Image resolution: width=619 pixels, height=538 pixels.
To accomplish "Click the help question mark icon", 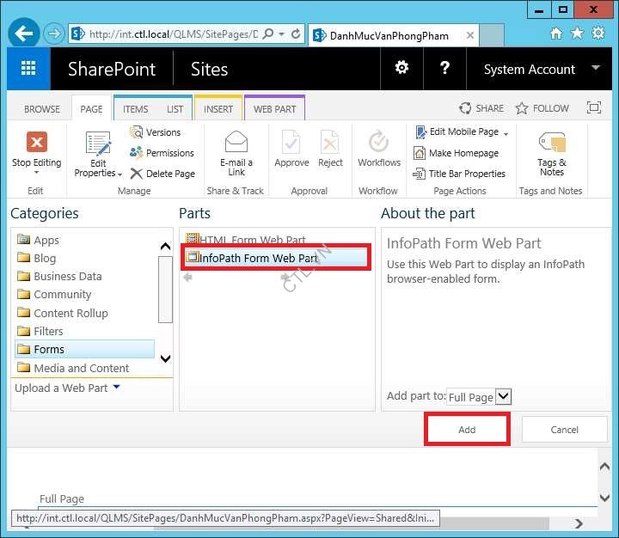I will (445, 69).
